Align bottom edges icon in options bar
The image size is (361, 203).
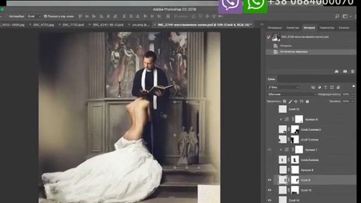coord(94,16)
